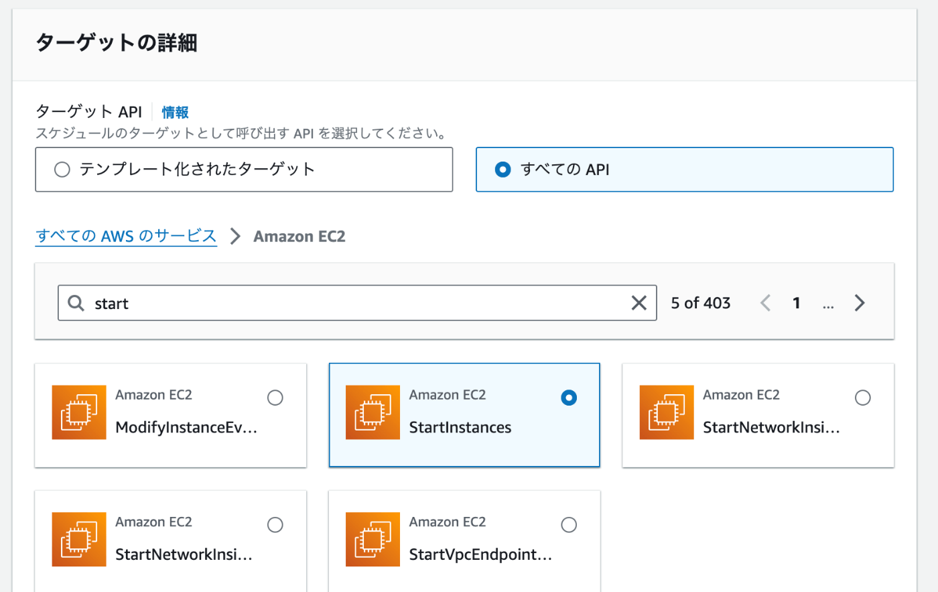Click the magnifier icon in the search box

coord(76,303)
